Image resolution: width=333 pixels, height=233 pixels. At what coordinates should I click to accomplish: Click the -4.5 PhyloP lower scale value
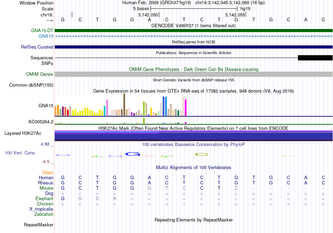pyautogui.click(x=46, y=162)
